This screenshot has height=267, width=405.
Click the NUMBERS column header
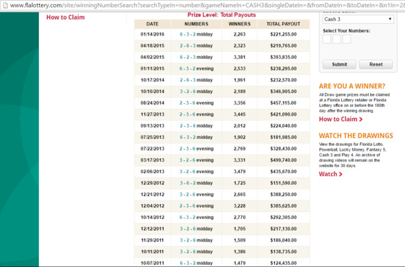tap(196, 24)
